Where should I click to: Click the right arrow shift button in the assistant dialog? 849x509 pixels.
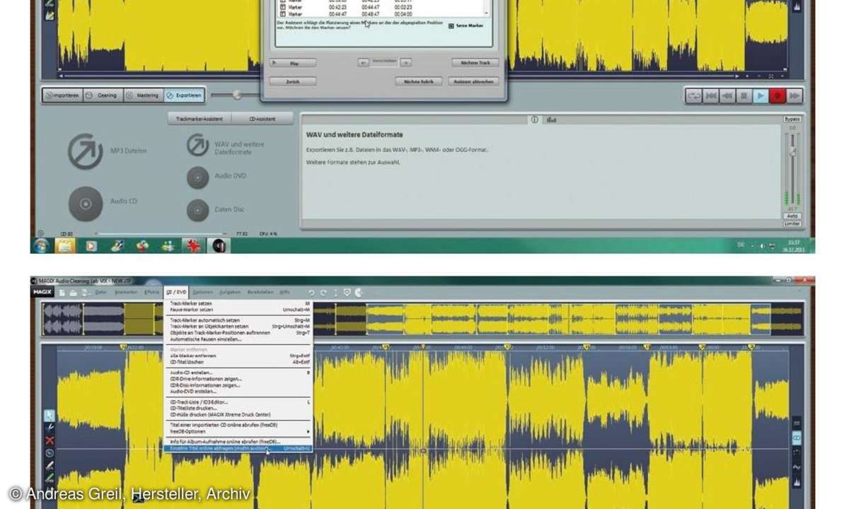pos(406,62)
